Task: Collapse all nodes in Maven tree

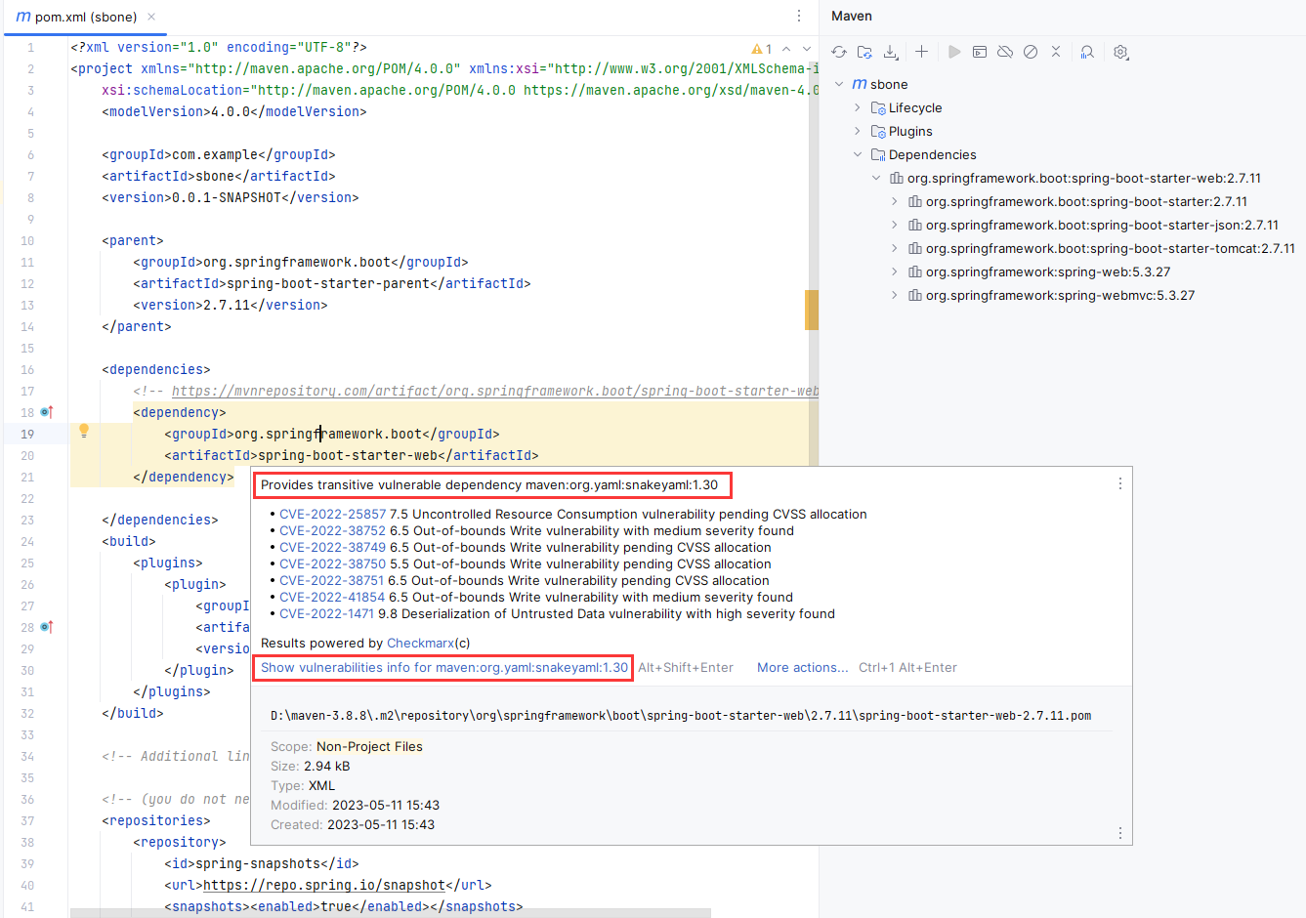Action: coord(1056,52)
